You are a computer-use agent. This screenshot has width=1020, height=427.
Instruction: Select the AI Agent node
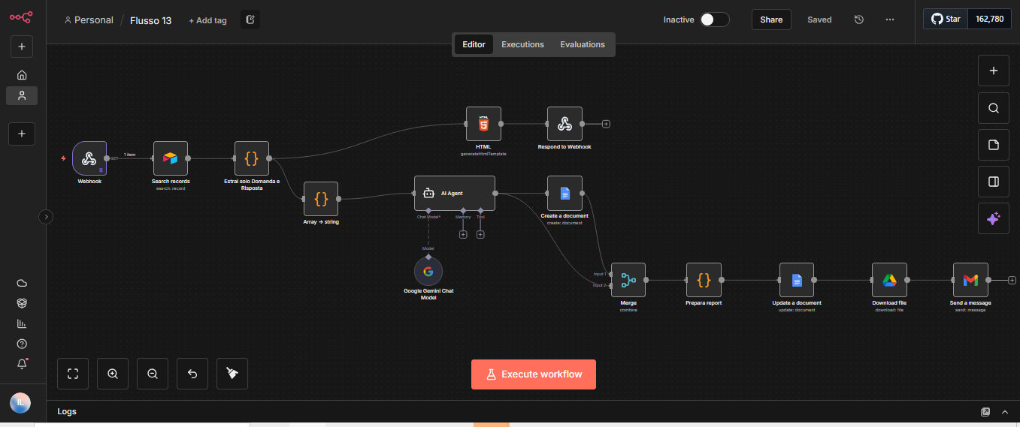455,193
